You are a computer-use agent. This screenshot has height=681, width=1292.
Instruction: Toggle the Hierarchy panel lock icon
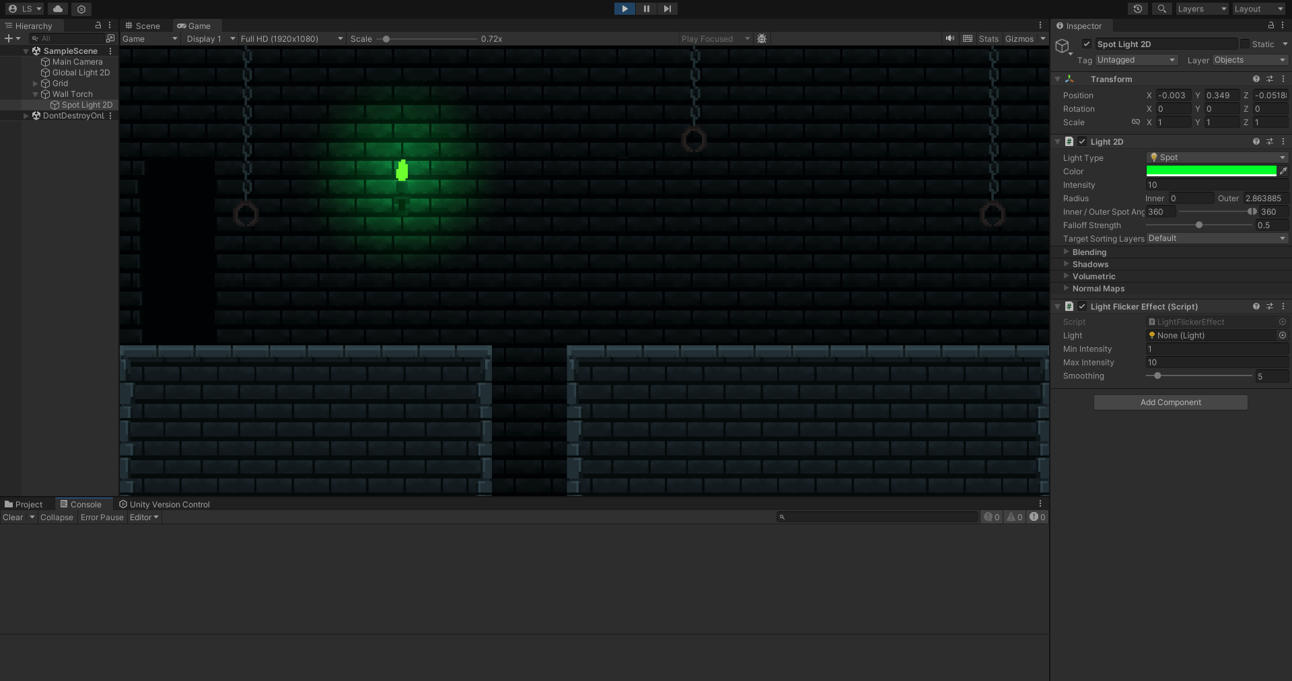click(98, 25)
